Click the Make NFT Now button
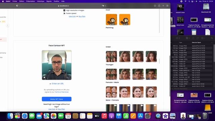This screenshot has width=215, height=121. (57, 99)
